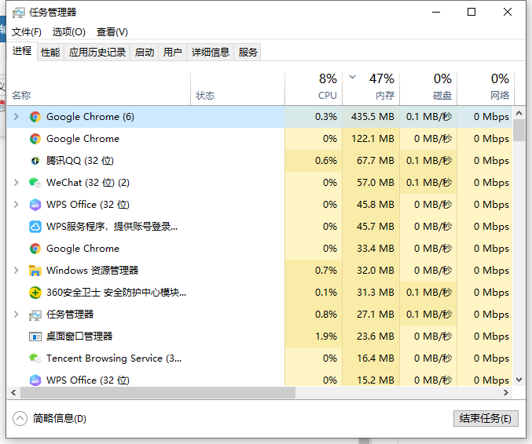Switch to the 性能 tab
Viewport: 532px width, 444px height.
[x=50, y=53]
